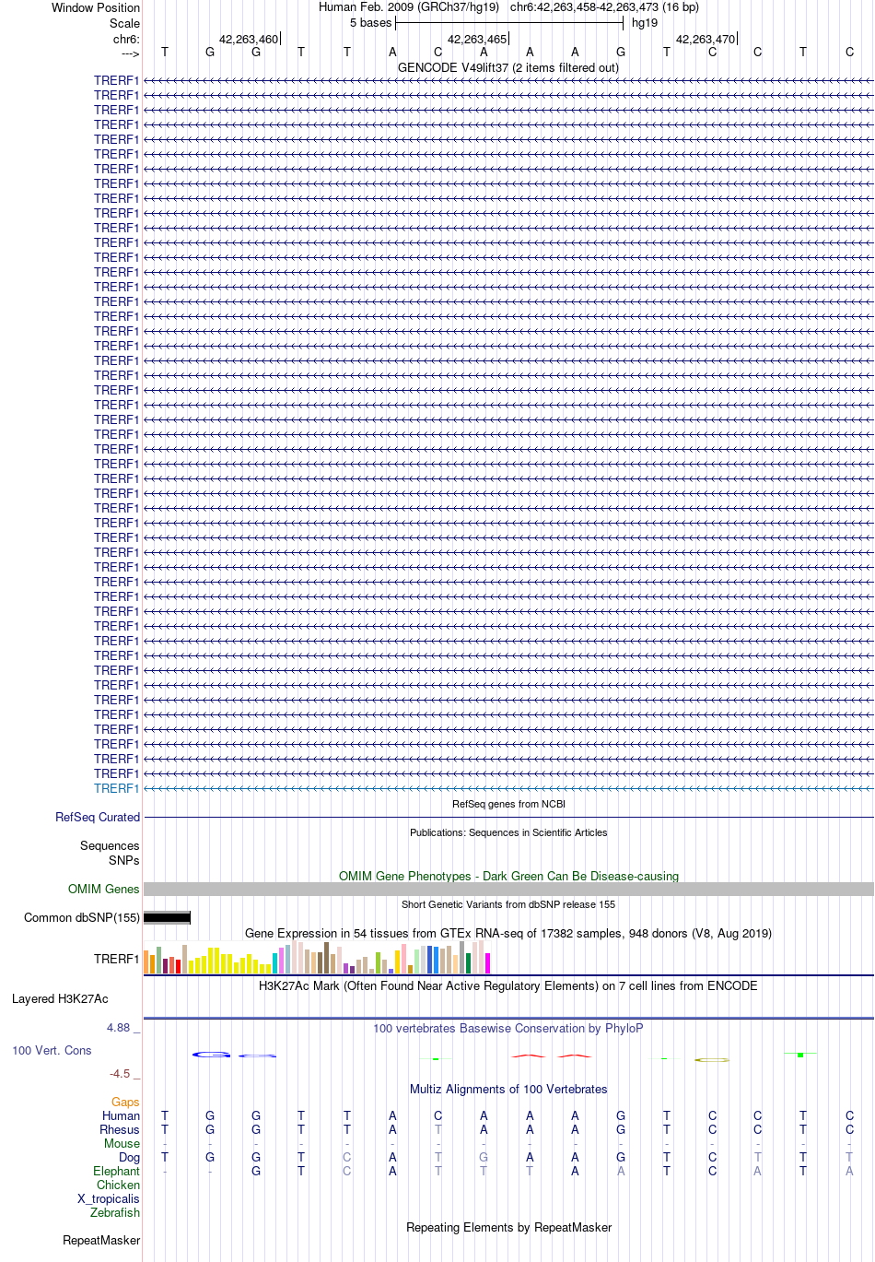Screen dimensions: 875x1262
Task: Select the Gaps row label
Action: (x=125, y=1102)
